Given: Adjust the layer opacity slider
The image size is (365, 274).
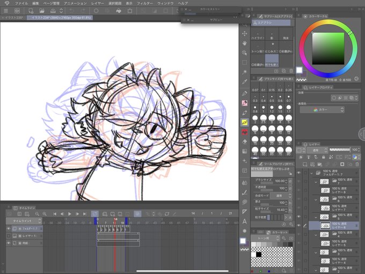Looking at the screenshot, I should point(340,149).
